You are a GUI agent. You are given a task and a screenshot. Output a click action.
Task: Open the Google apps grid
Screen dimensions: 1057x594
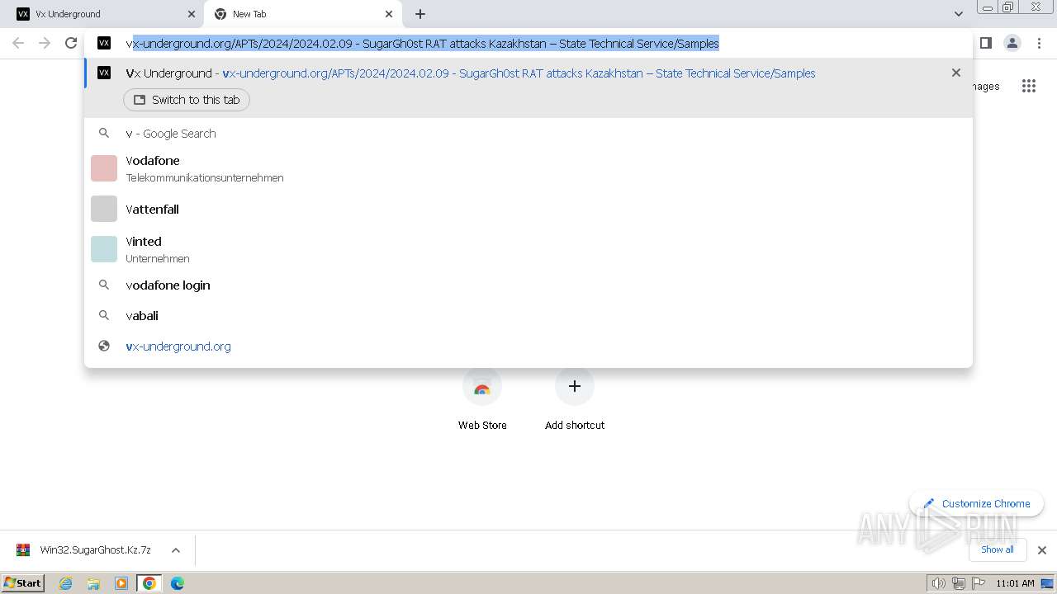tap(1028, 86)
